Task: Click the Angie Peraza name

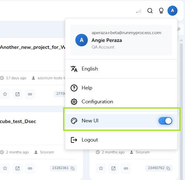Action: click(x=107, y=40)
